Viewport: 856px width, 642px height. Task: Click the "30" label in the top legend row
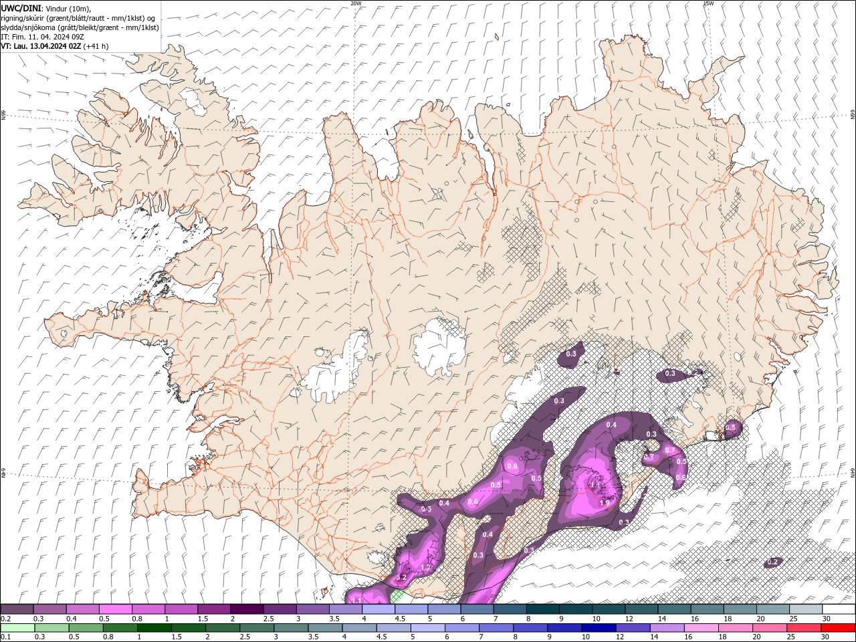pos(827,619)
